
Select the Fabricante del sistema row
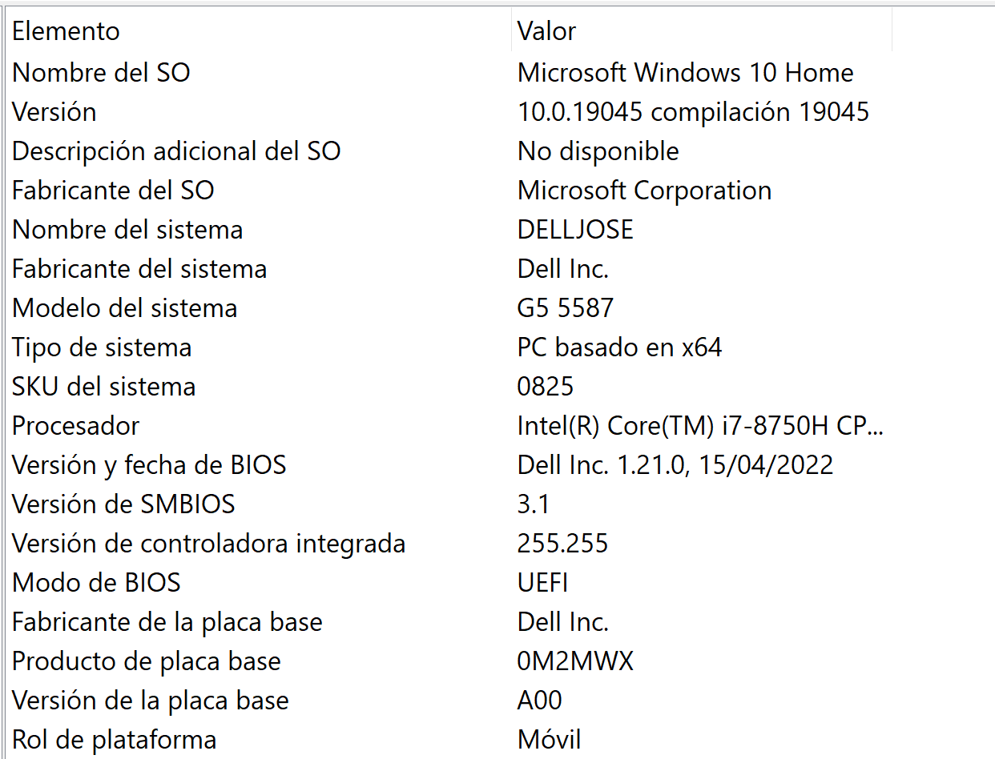click(139, 269)
